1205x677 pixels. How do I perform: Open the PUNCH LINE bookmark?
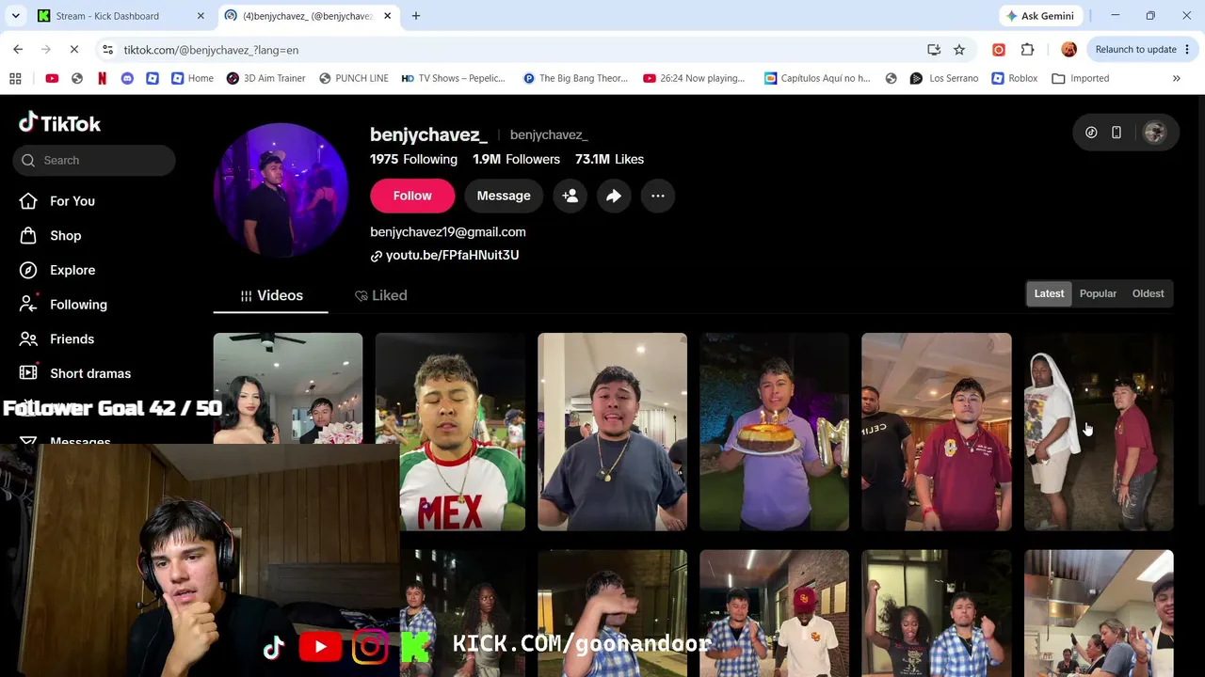354,79
